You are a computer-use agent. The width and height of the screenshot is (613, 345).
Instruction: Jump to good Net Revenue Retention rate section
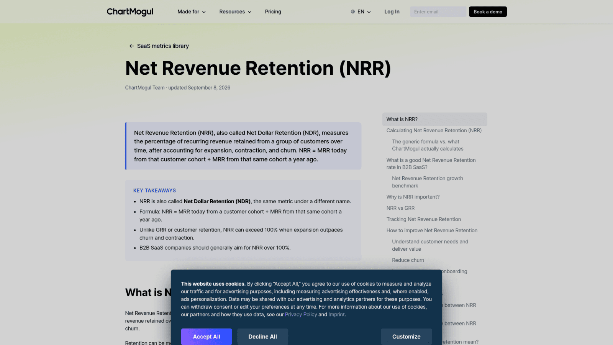[x=431, y=164]
